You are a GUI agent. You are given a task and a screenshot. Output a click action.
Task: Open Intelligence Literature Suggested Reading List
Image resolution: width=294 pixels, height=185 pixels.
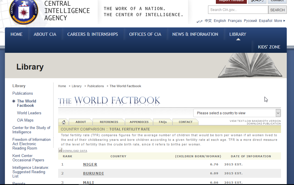click(x=31, y=172)
